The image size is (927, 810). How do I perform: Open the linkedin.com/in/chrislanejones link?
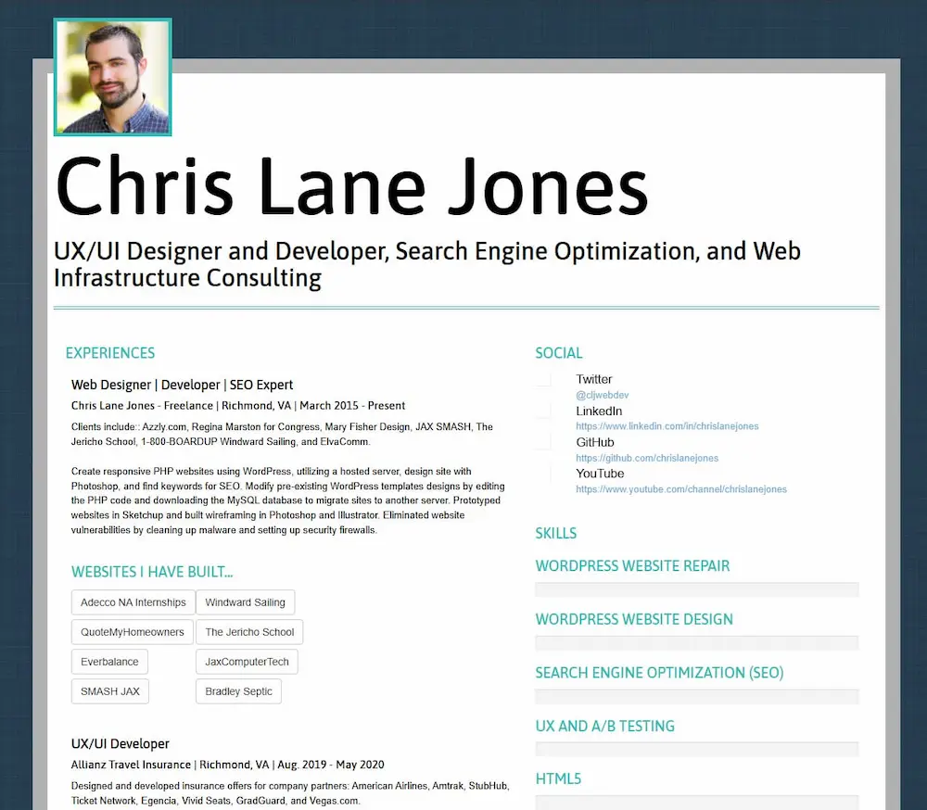point(667,426)
